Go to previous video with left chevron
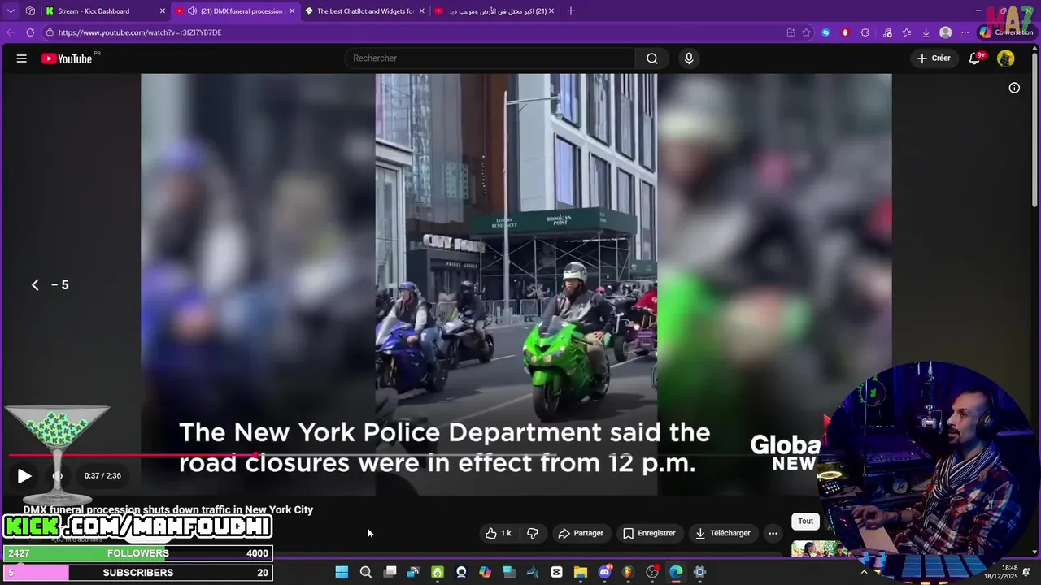 pyautogui.click(x=35, y=284)
